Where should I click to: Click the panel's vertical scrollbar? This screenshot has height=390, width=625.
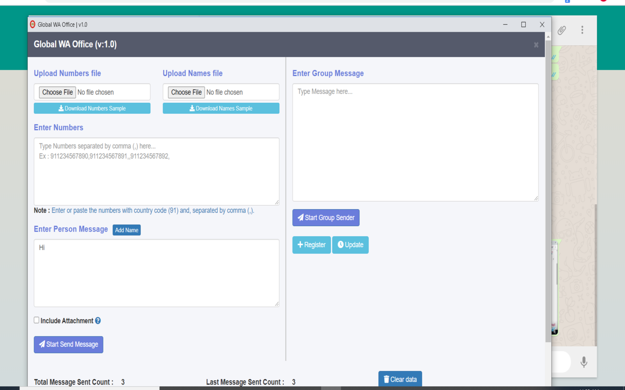pyautogui.click(x=548, y=190)
